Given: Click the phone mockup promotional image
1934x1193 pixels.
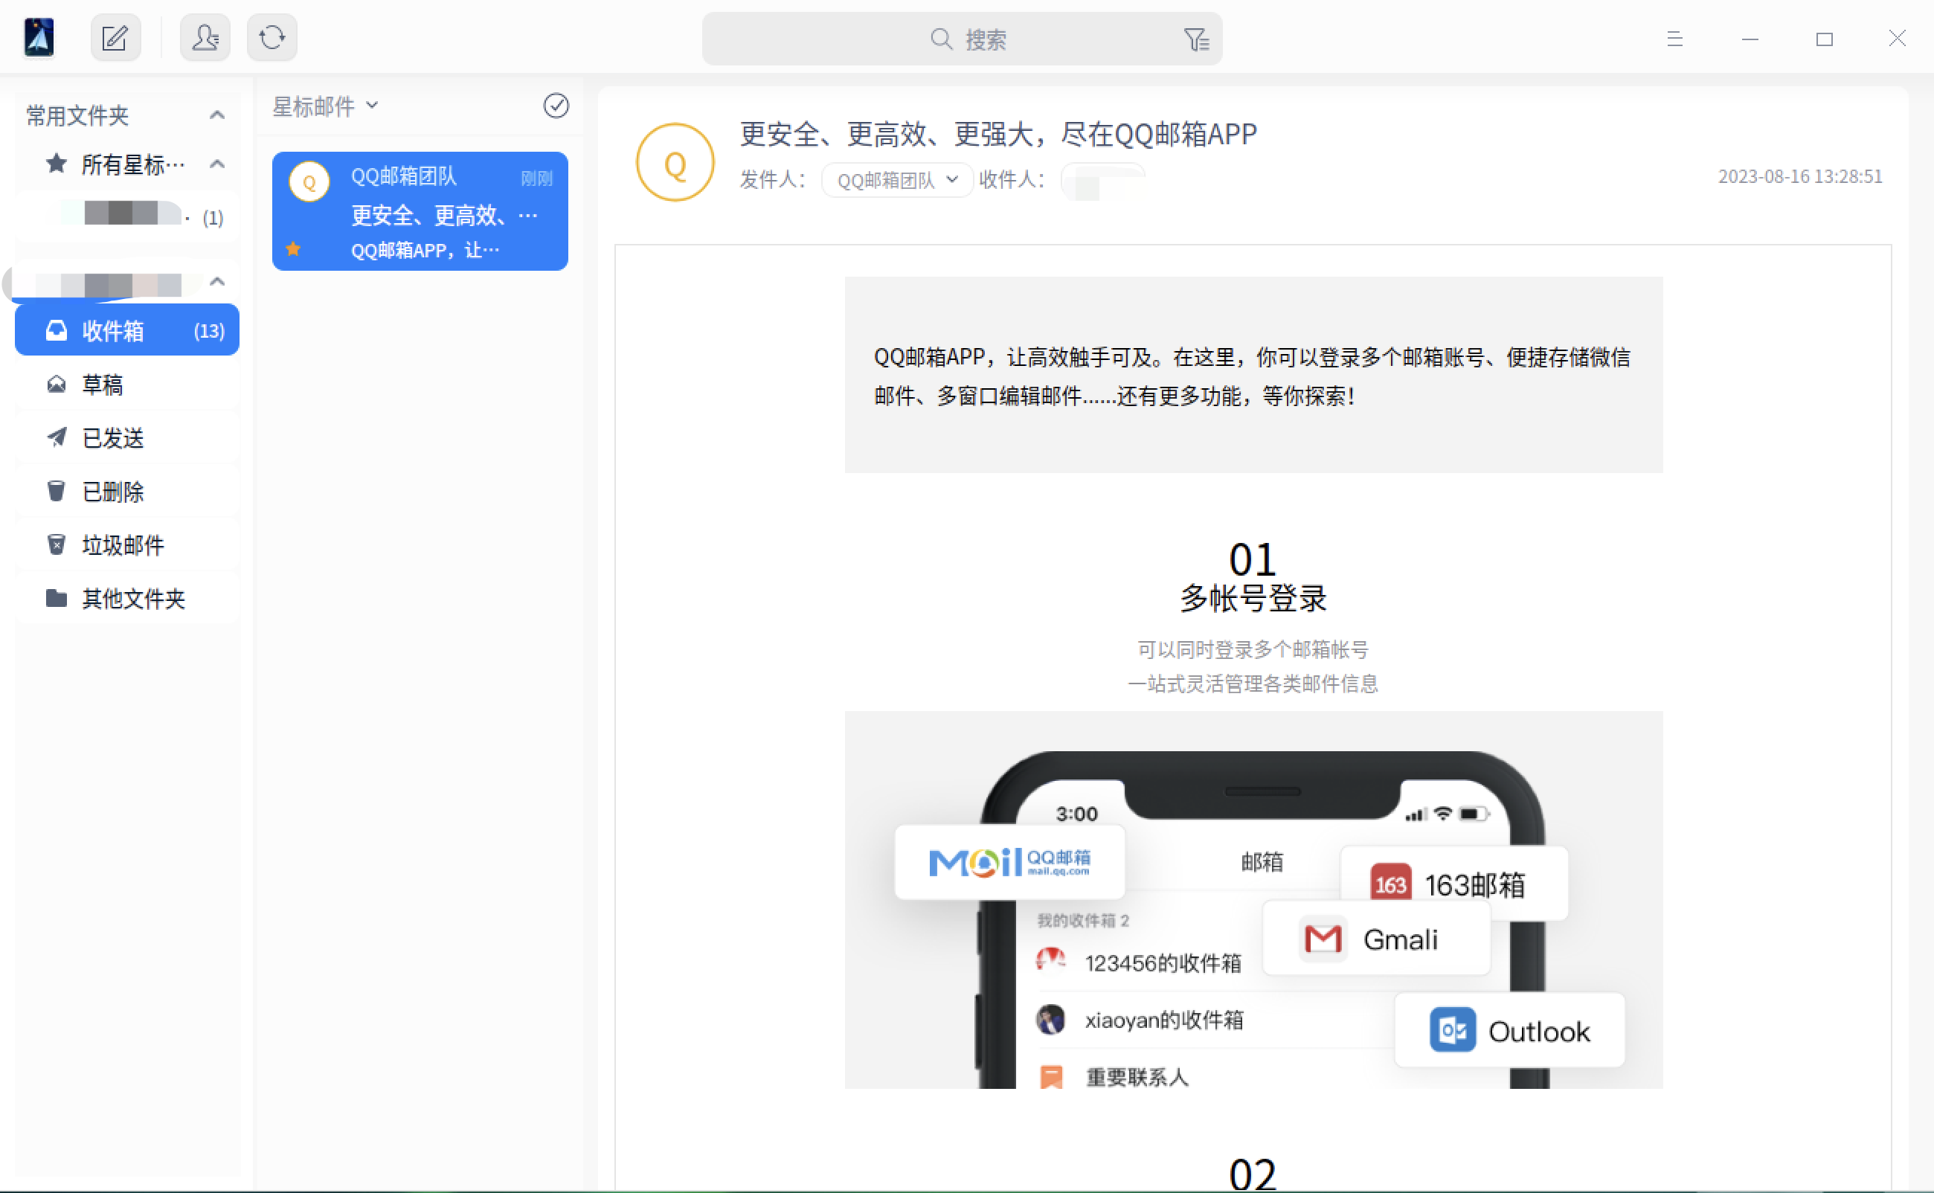Looking at the screenshot, I should pos(1253,899).
